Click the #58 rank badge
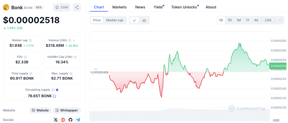 point(39,8)
